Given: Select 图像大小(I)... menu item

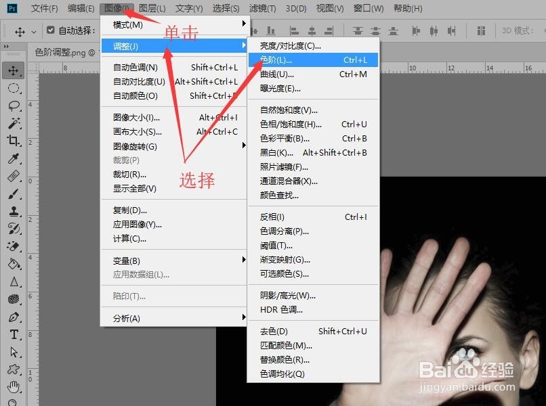Looking at the screenshot, I should point(174,118).
